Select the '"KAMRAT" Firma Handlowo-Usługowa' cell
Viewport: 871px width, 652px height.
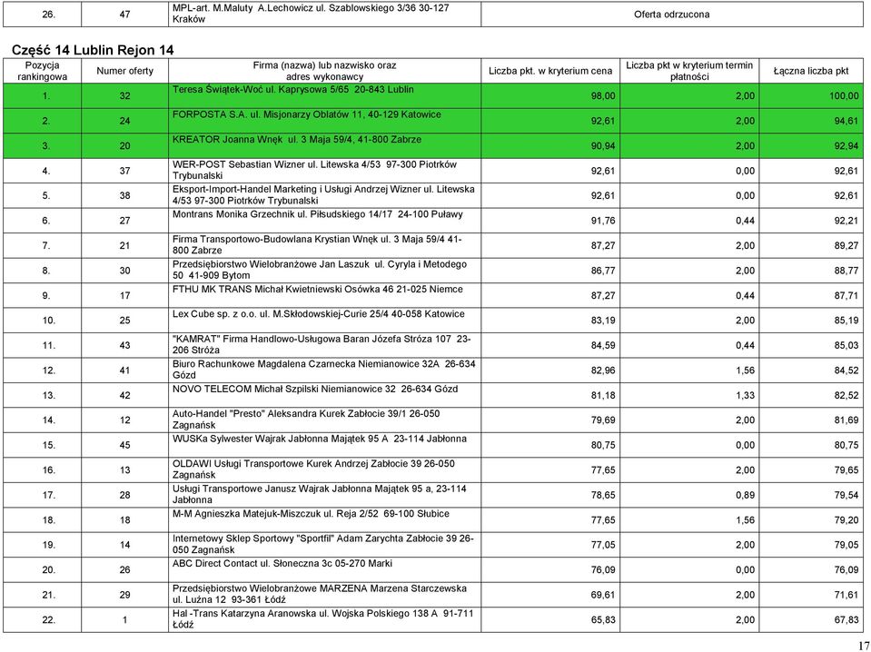(324, 345)
